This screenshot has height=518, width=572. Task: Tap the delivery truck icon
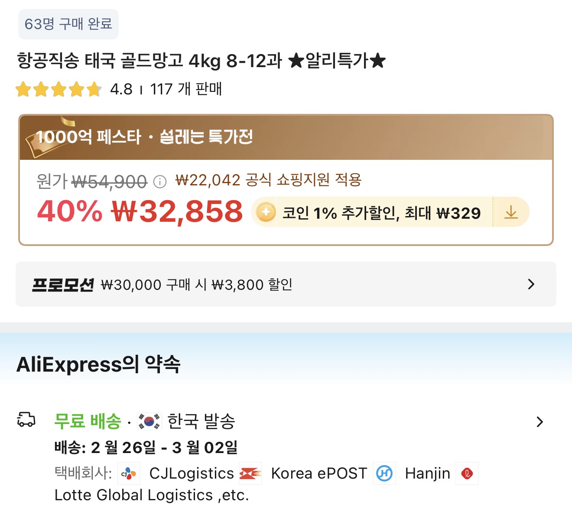(x=26, y=420)
